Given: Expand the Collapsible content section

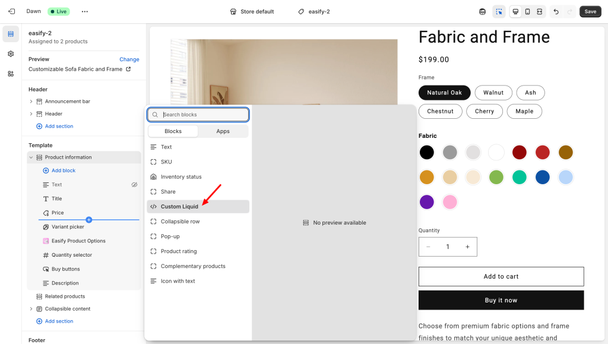Looking at the screenshot, I should pos(31,309).
